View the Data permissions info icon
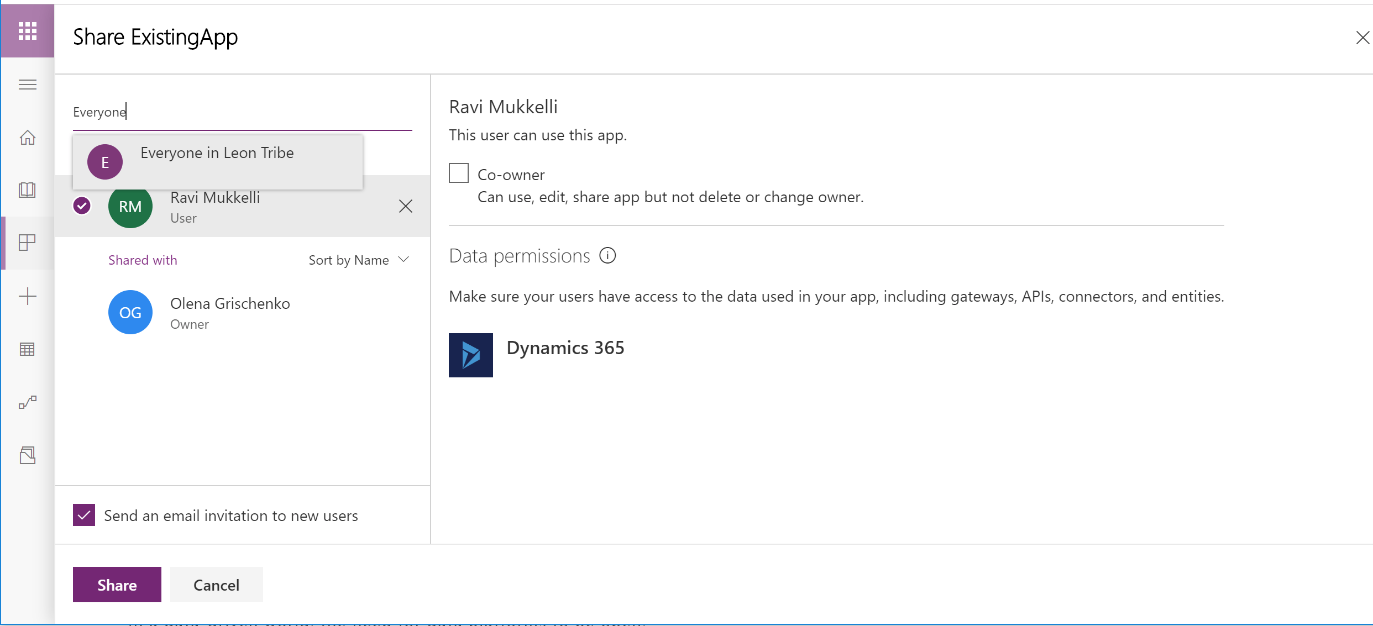This screenshot has width=1373, height=626. point(607,255)
